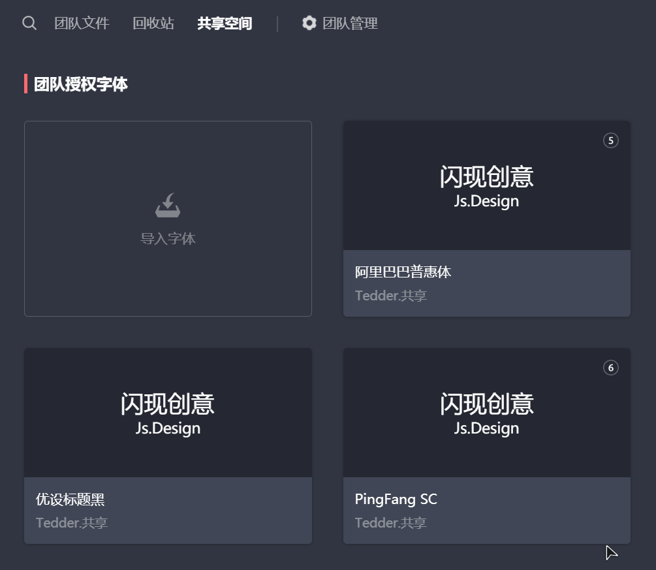This screenshot has height=570, width=656.
Task: Click Tedder.共享 under PingFang SC
Action: [x=391, y=523]
